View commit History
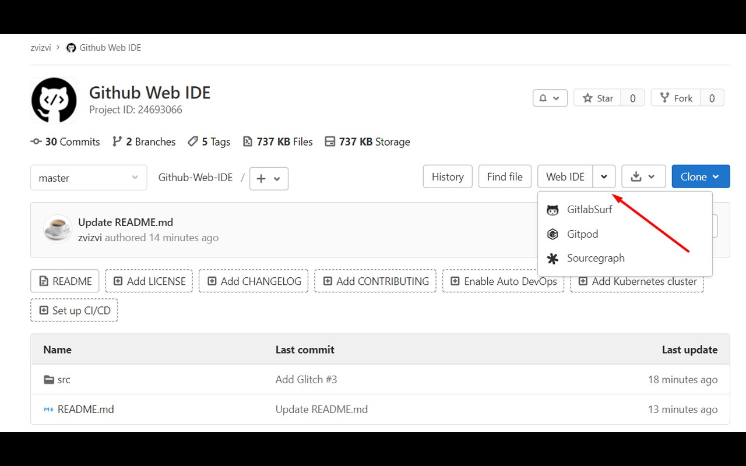The height and width of the screenshot is (466, 746). [x=448, y=176]
